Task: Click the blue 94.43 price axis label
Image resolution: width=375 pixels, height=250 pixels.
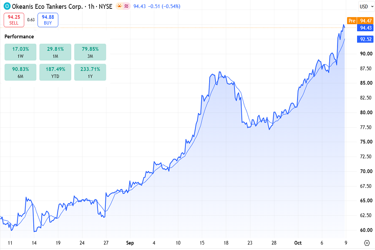Action: click(366, 28)
